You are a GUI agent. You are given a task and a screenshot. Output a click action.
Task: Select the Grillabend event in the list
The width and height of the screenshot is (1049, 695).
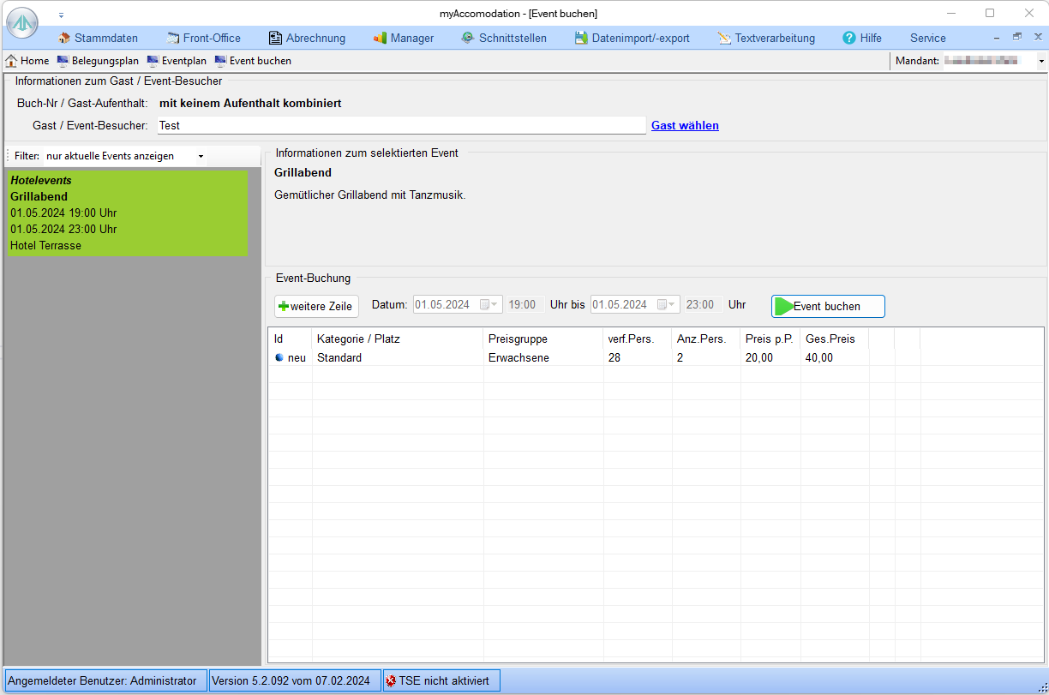(127, 213)
